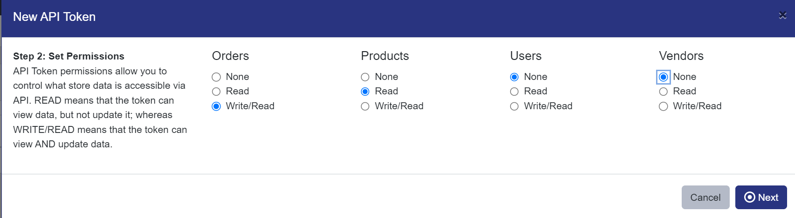The image size is (795, 218).
Task: Grant Write/Read access for Users
Action: click(514, 106)
